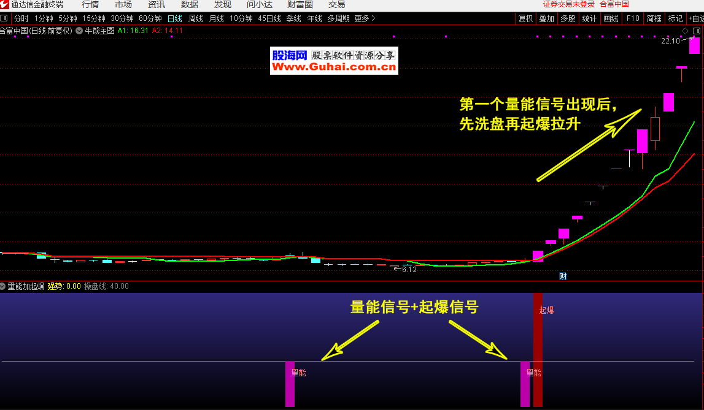Open F10 company information
This screenshot has width=704, height=410.
pyautogui.click(x=632, y=18)
